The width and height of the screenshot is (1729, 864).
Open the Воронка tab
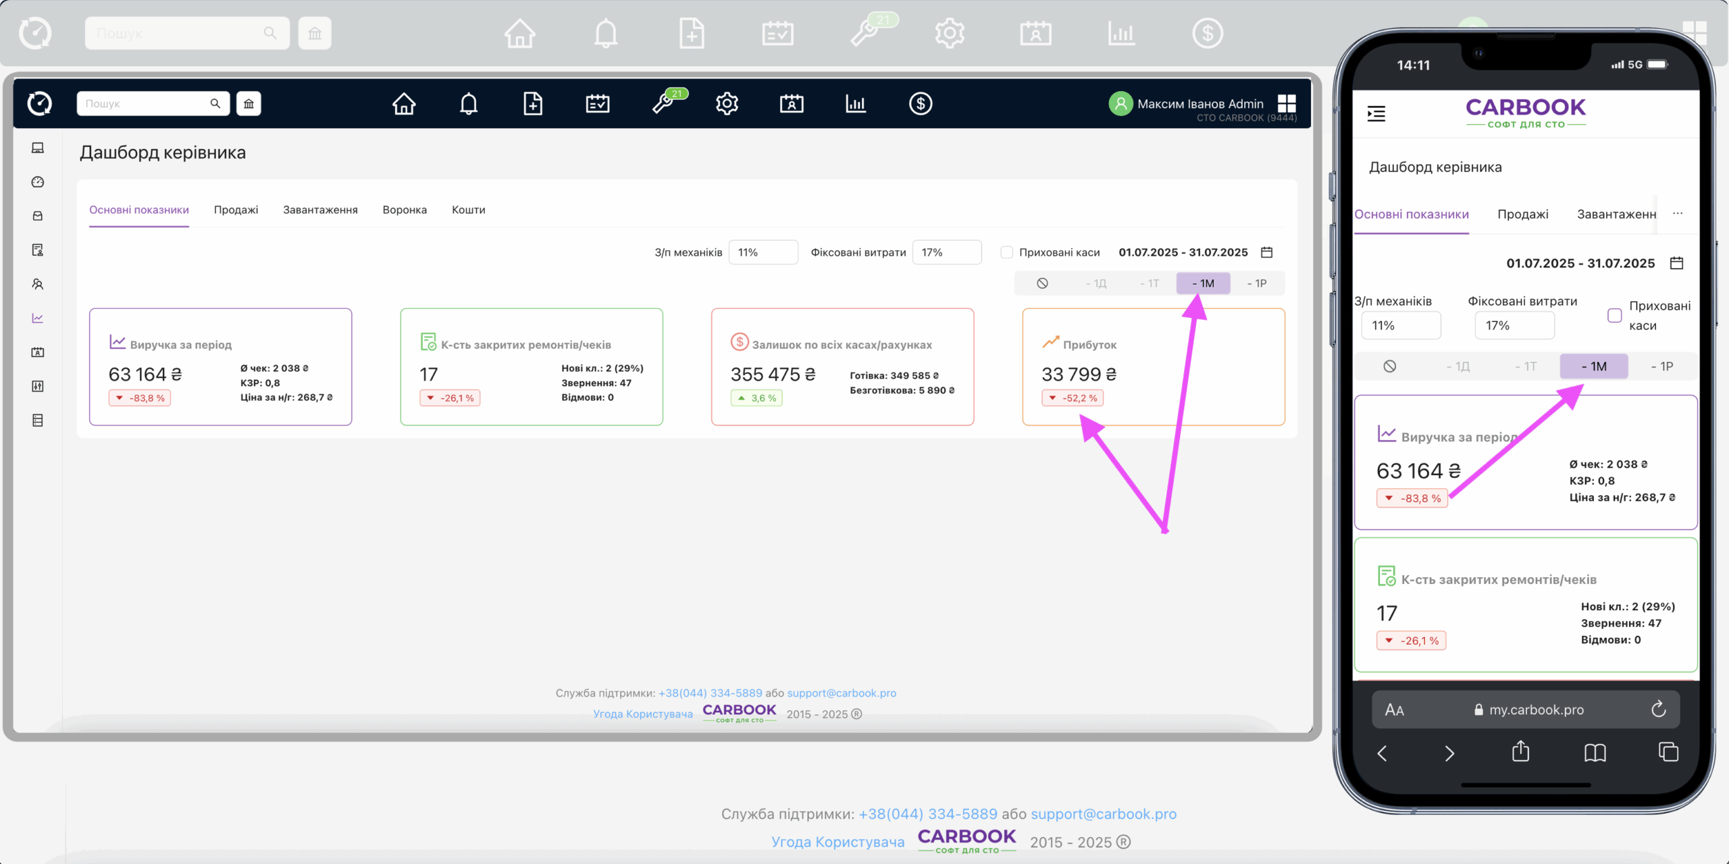(405, 210)
